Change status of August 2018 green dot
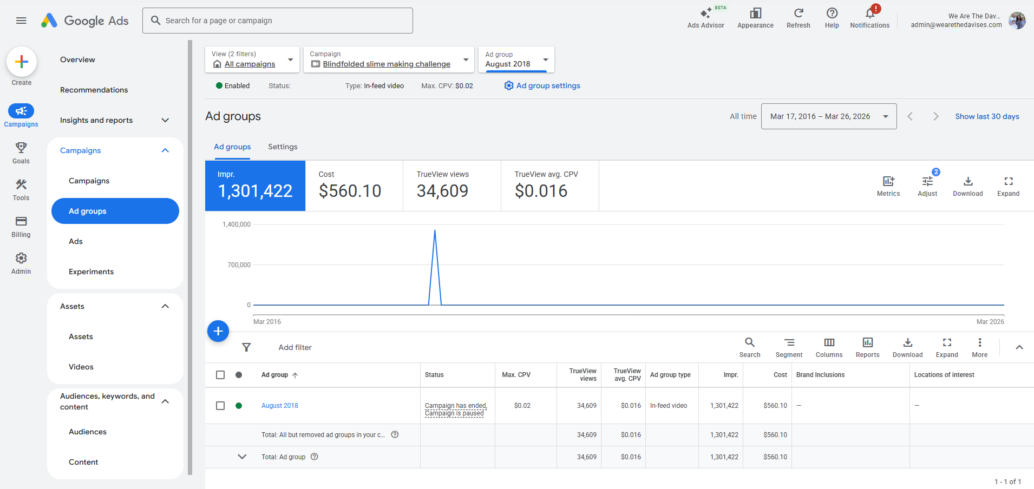 coord(239,406)
